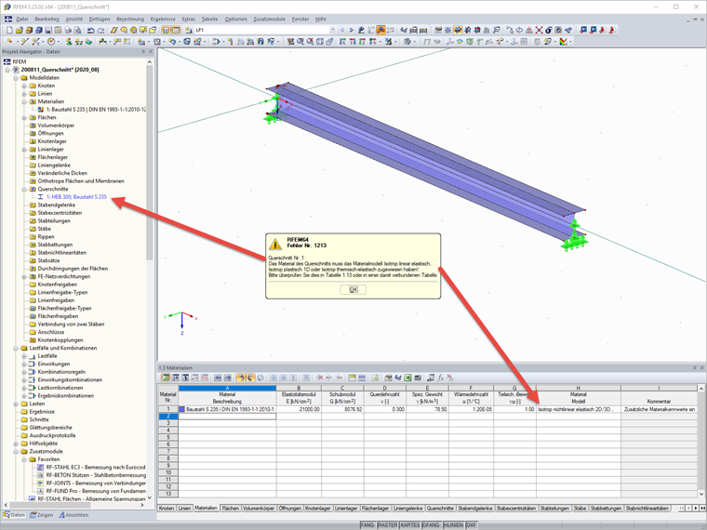Expand the Lasten tree node

(x=16, y=404)
